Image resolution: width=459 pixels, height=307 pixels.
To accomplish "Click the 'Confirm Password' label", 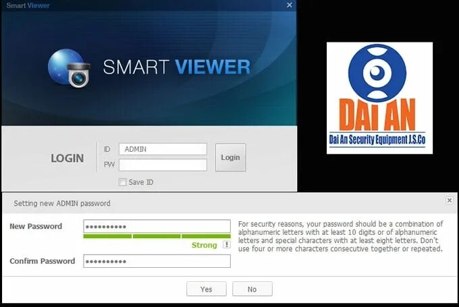I will click(x=43, y=261).
